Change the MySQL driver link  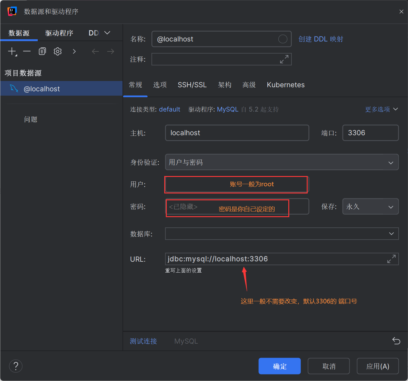pos(228,109)
